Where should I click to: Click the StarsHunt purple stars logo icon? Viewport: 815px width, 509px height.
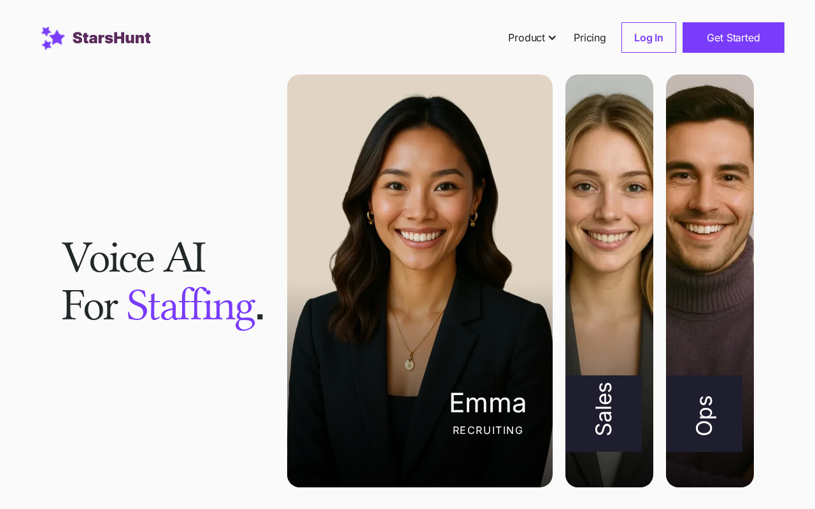[x=53, y=38]
